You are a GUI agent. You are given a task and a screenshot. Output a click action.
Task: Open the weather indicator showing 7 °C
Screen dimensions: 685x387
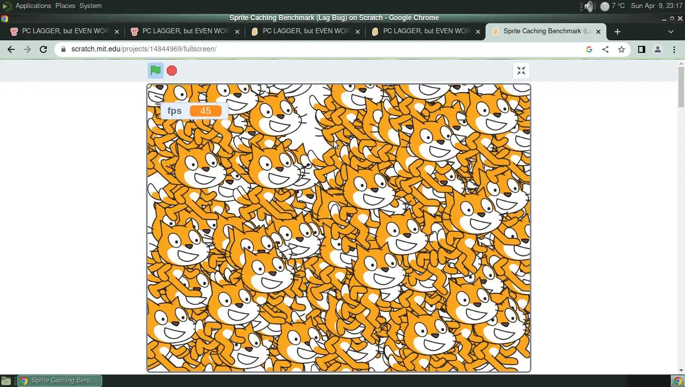612,6
